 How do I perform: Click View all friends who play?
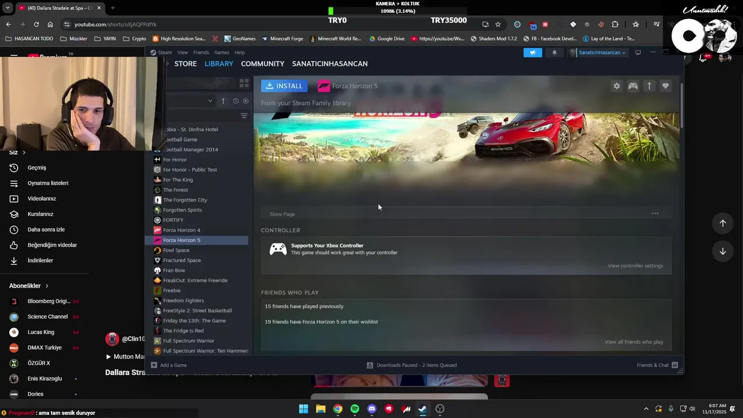coord(634,342)
